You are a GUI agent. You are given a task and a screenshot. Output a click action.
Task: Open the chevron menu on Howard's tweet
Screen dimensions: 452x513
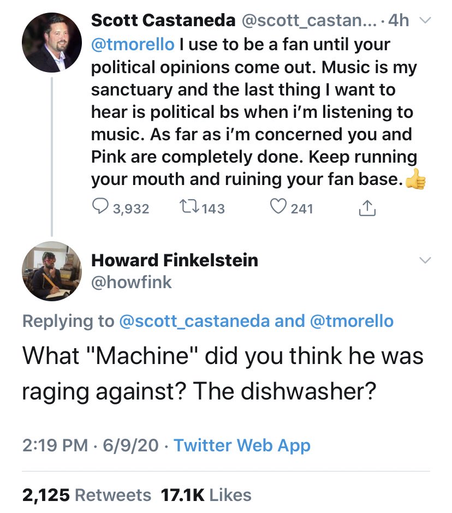(x=425, y=260)
